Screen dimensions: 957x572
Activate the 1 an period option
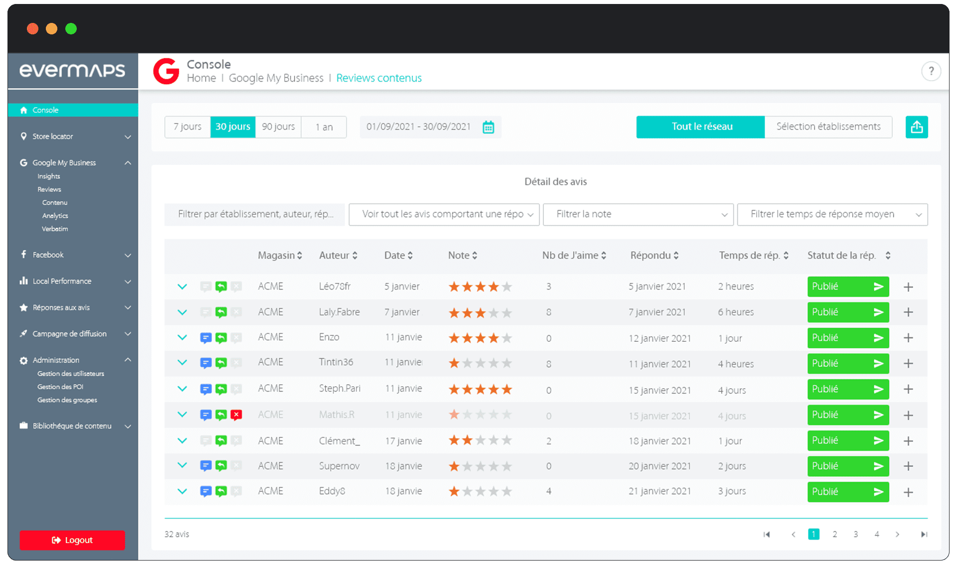pos(323,127)
